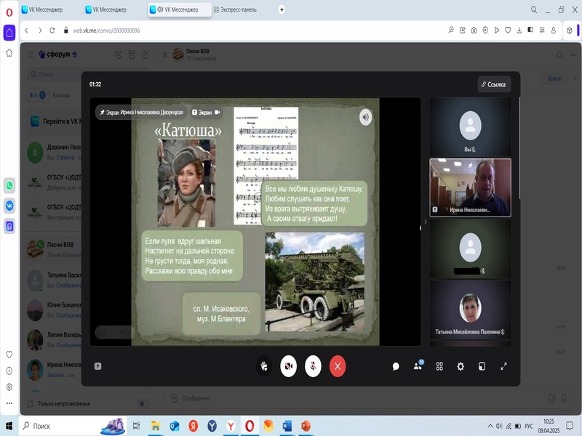Open Word from taskbar

pyautogui.click(x=287, y=426)
